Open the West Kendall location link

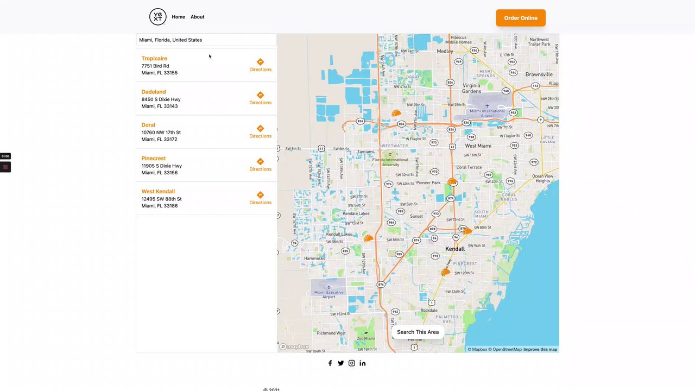point(158,192)
